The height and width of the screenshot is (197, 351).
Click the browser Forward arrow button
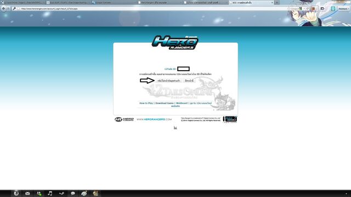(x=8, y=9)
